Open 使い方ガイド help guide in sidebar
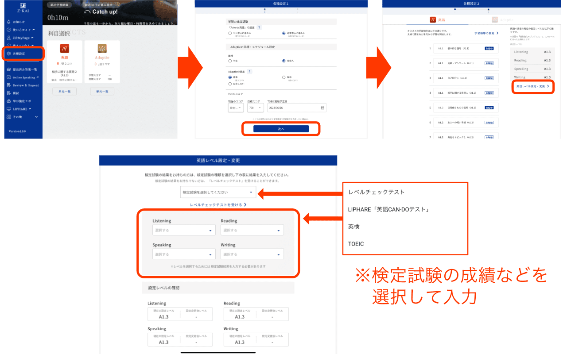The height and width of the screenshot is (354, 567). click(x=9, y=30)
